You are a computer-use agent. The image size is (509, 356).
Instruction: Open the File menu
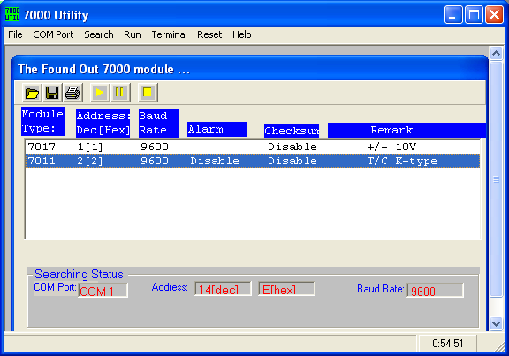[x=15, y=34]
